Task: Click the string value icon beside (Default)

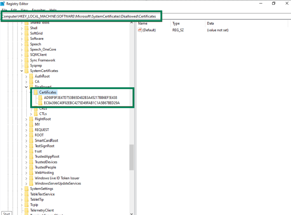Action: 140,30
